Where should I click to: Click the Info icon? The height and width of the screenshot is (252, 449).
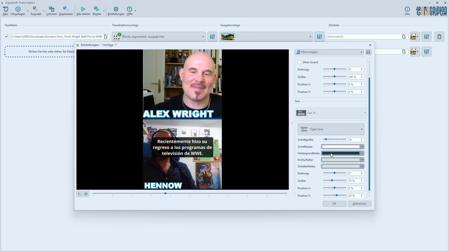[407, 9]
